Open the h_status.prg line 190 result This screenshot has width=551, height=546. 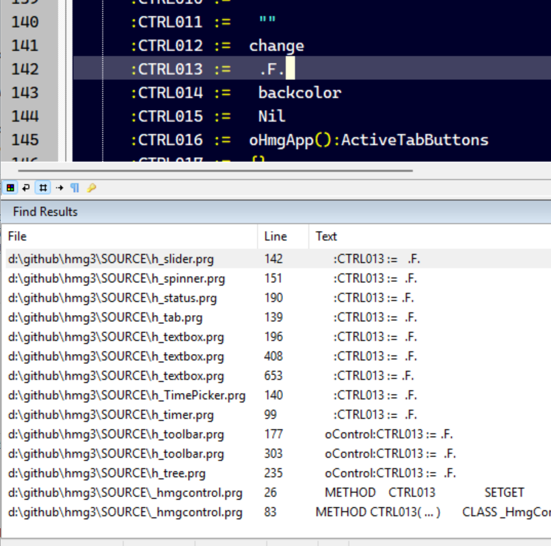click(x=278, y=298)
